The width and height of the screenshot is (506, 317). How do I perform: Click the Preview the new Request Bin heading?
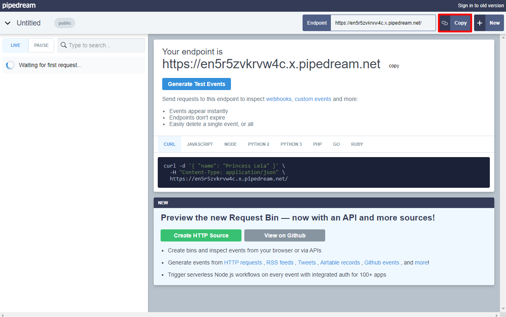tap(298, 218)
